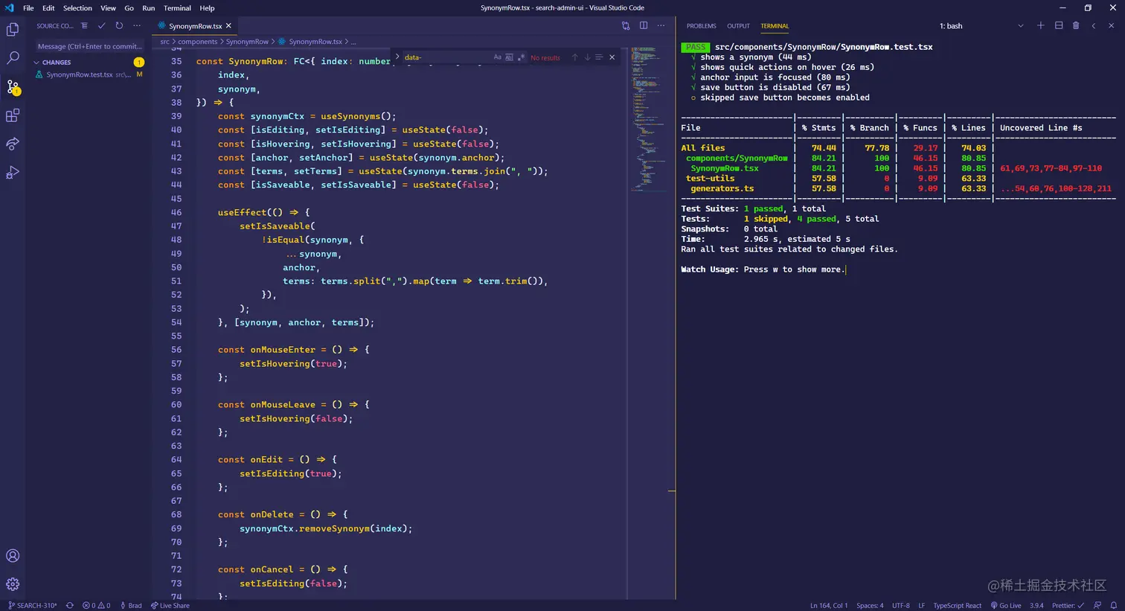Select the TERMINAL panel tab

tap(775, 26)
